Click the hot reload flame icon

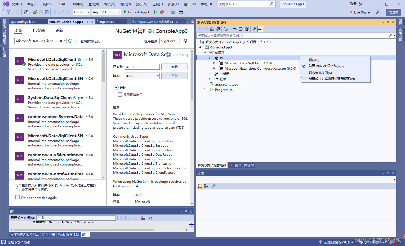tap(162, 12)
